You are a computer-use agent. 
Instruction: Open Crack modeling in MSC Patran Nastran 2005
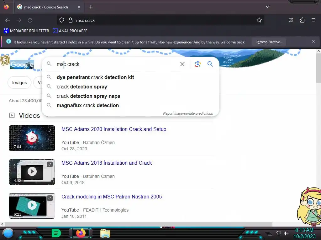[112, 197]
